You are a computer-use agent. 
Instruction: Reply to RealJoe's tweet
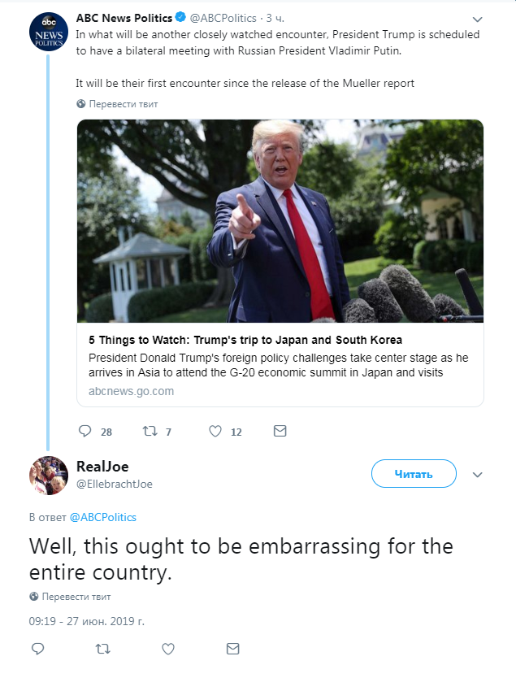point(38,649)
